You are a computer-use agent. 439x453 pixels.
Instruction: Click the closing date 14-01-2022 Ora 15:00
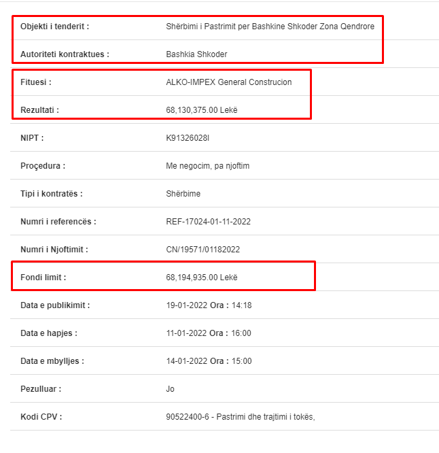pyautogui.click(x=209, y=361)
